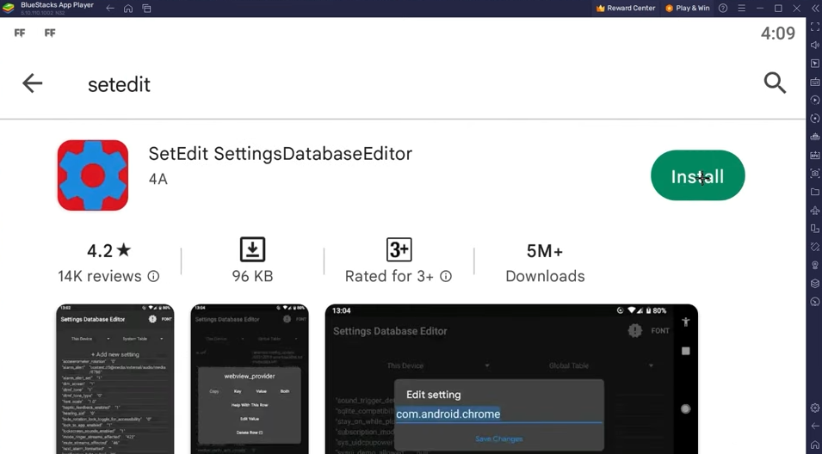Click the sidebar back arrow at bottom
The height and width of the screenshot is (454, 822).
tap(814, 426)
